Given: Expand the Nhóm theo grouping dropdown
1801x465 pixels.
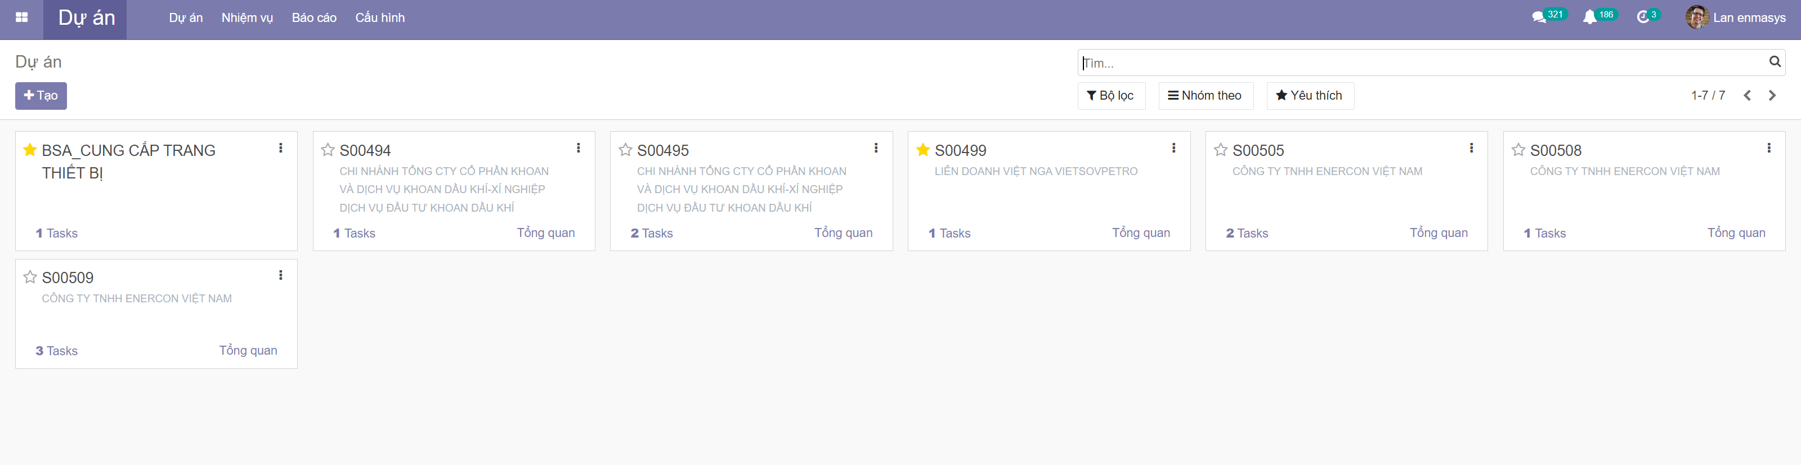Looking at the screenshot, I should coord(1206,96).
